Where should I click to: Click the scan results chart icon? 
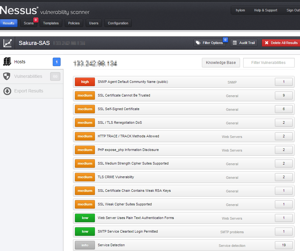(8, 43)
